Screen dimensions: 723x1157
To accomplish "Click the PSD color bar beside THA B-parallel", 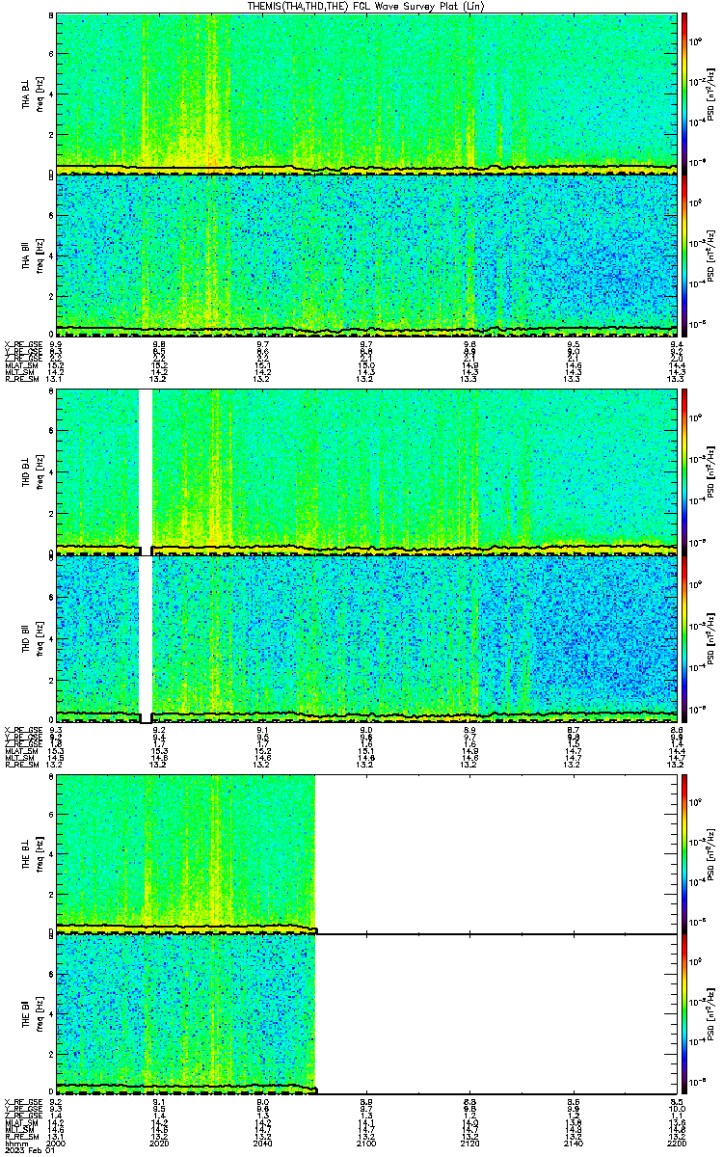I will (684, 256).
